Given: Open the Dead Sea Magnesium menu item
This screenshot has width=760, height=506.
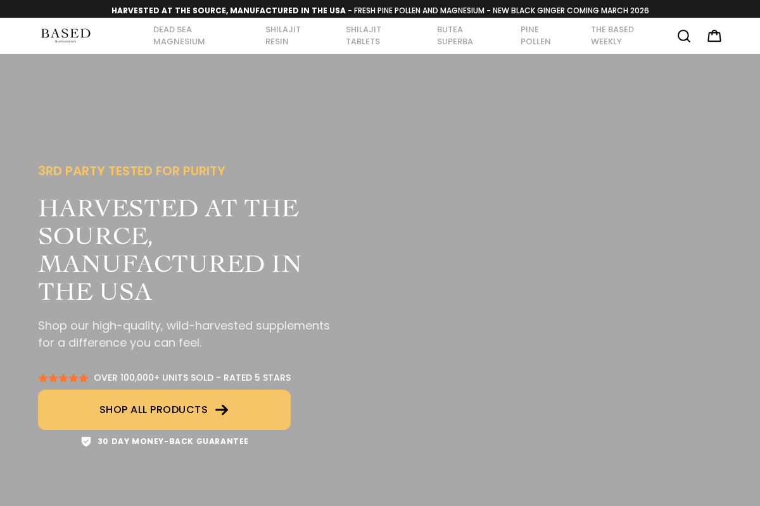Looking at the screenshot, I should 179,35.
